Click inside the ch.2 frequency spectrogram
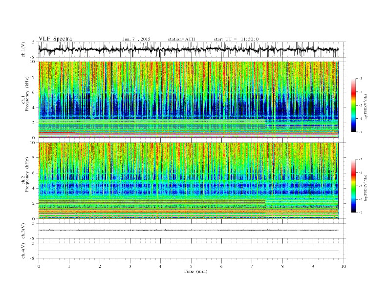 (188, 181)
